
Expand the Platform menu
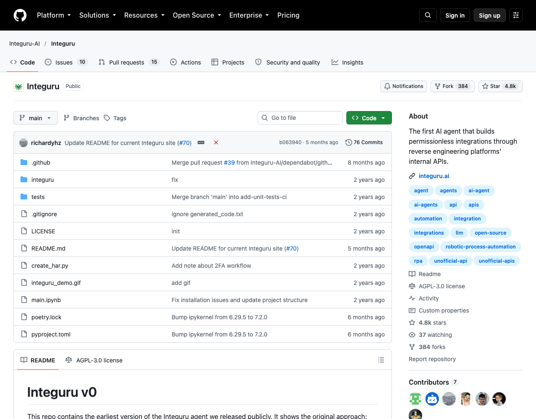54,15
